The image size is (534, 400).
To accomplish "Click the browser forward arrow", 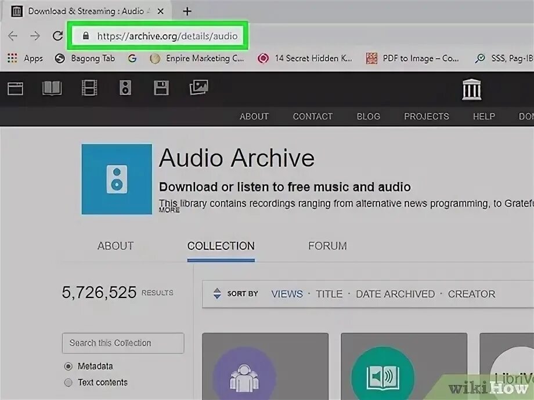I will click(35, 36).
